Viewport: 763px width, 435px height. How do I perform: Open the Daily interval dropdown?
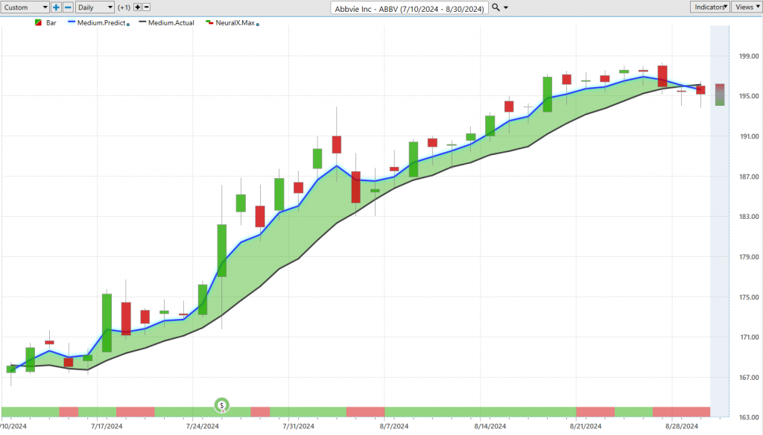pos(95,7)
